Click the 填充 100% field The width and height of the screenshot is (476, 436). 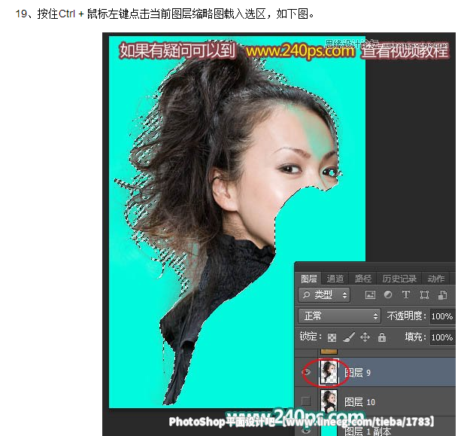(x=442, y=337)
